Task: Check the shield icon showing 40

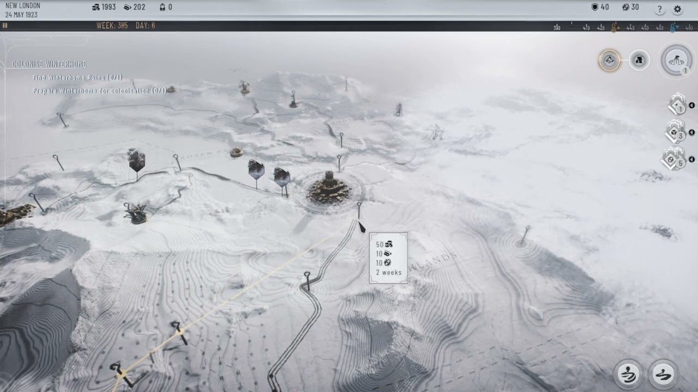Action: 595,7
